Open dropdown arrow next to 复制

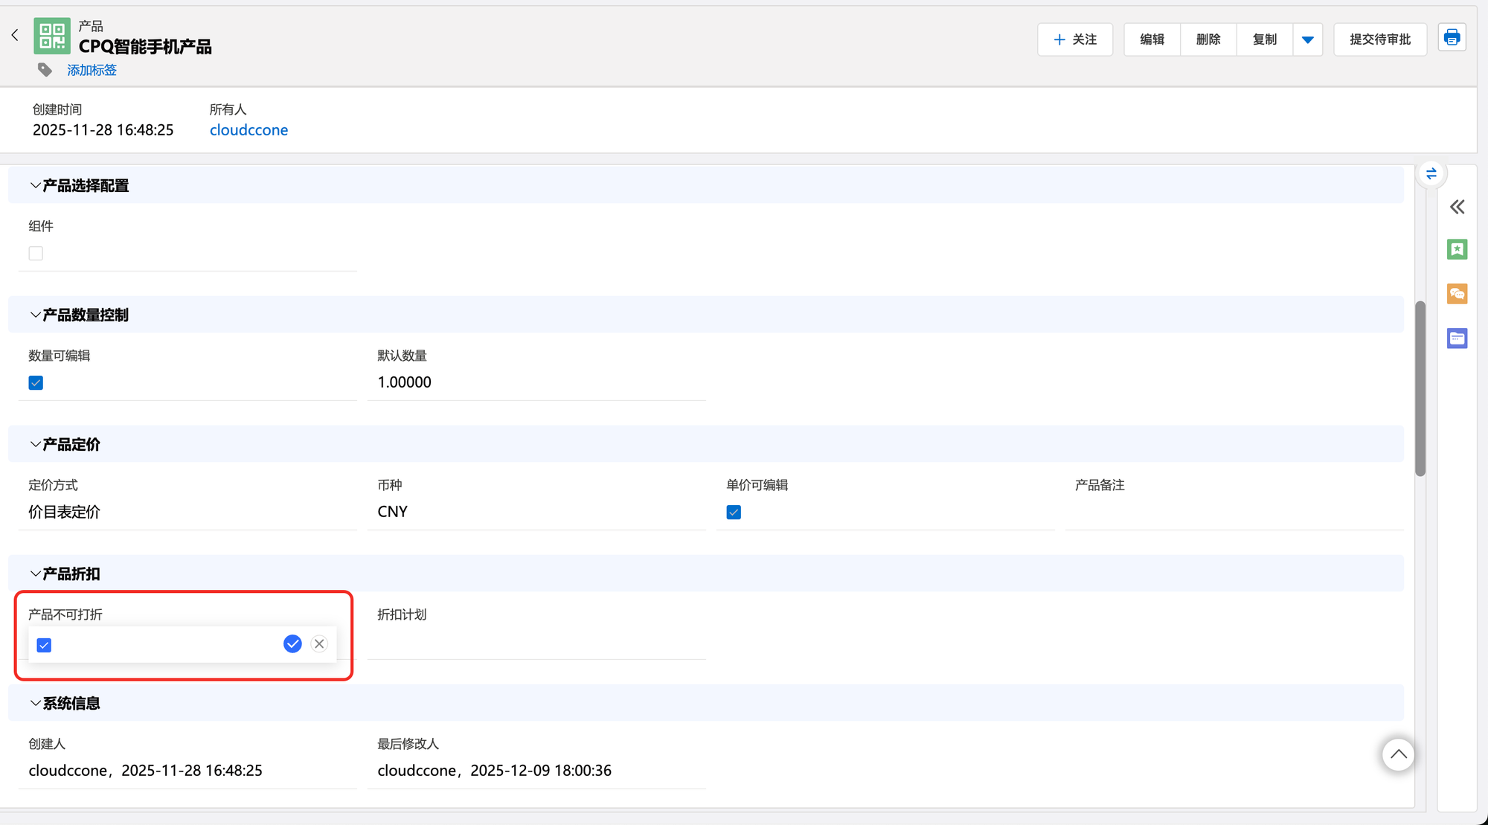1307,39
